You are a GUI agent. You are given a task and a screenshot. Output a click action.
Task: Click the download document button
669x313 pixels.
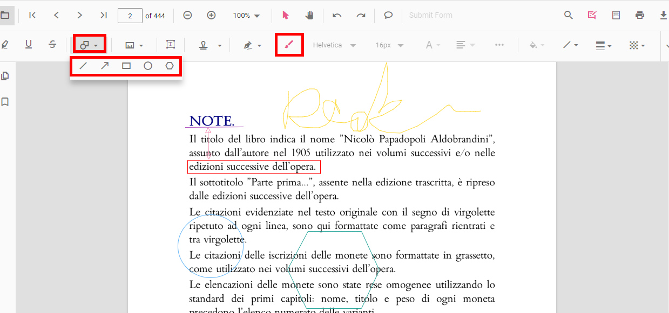coord(663,15)
